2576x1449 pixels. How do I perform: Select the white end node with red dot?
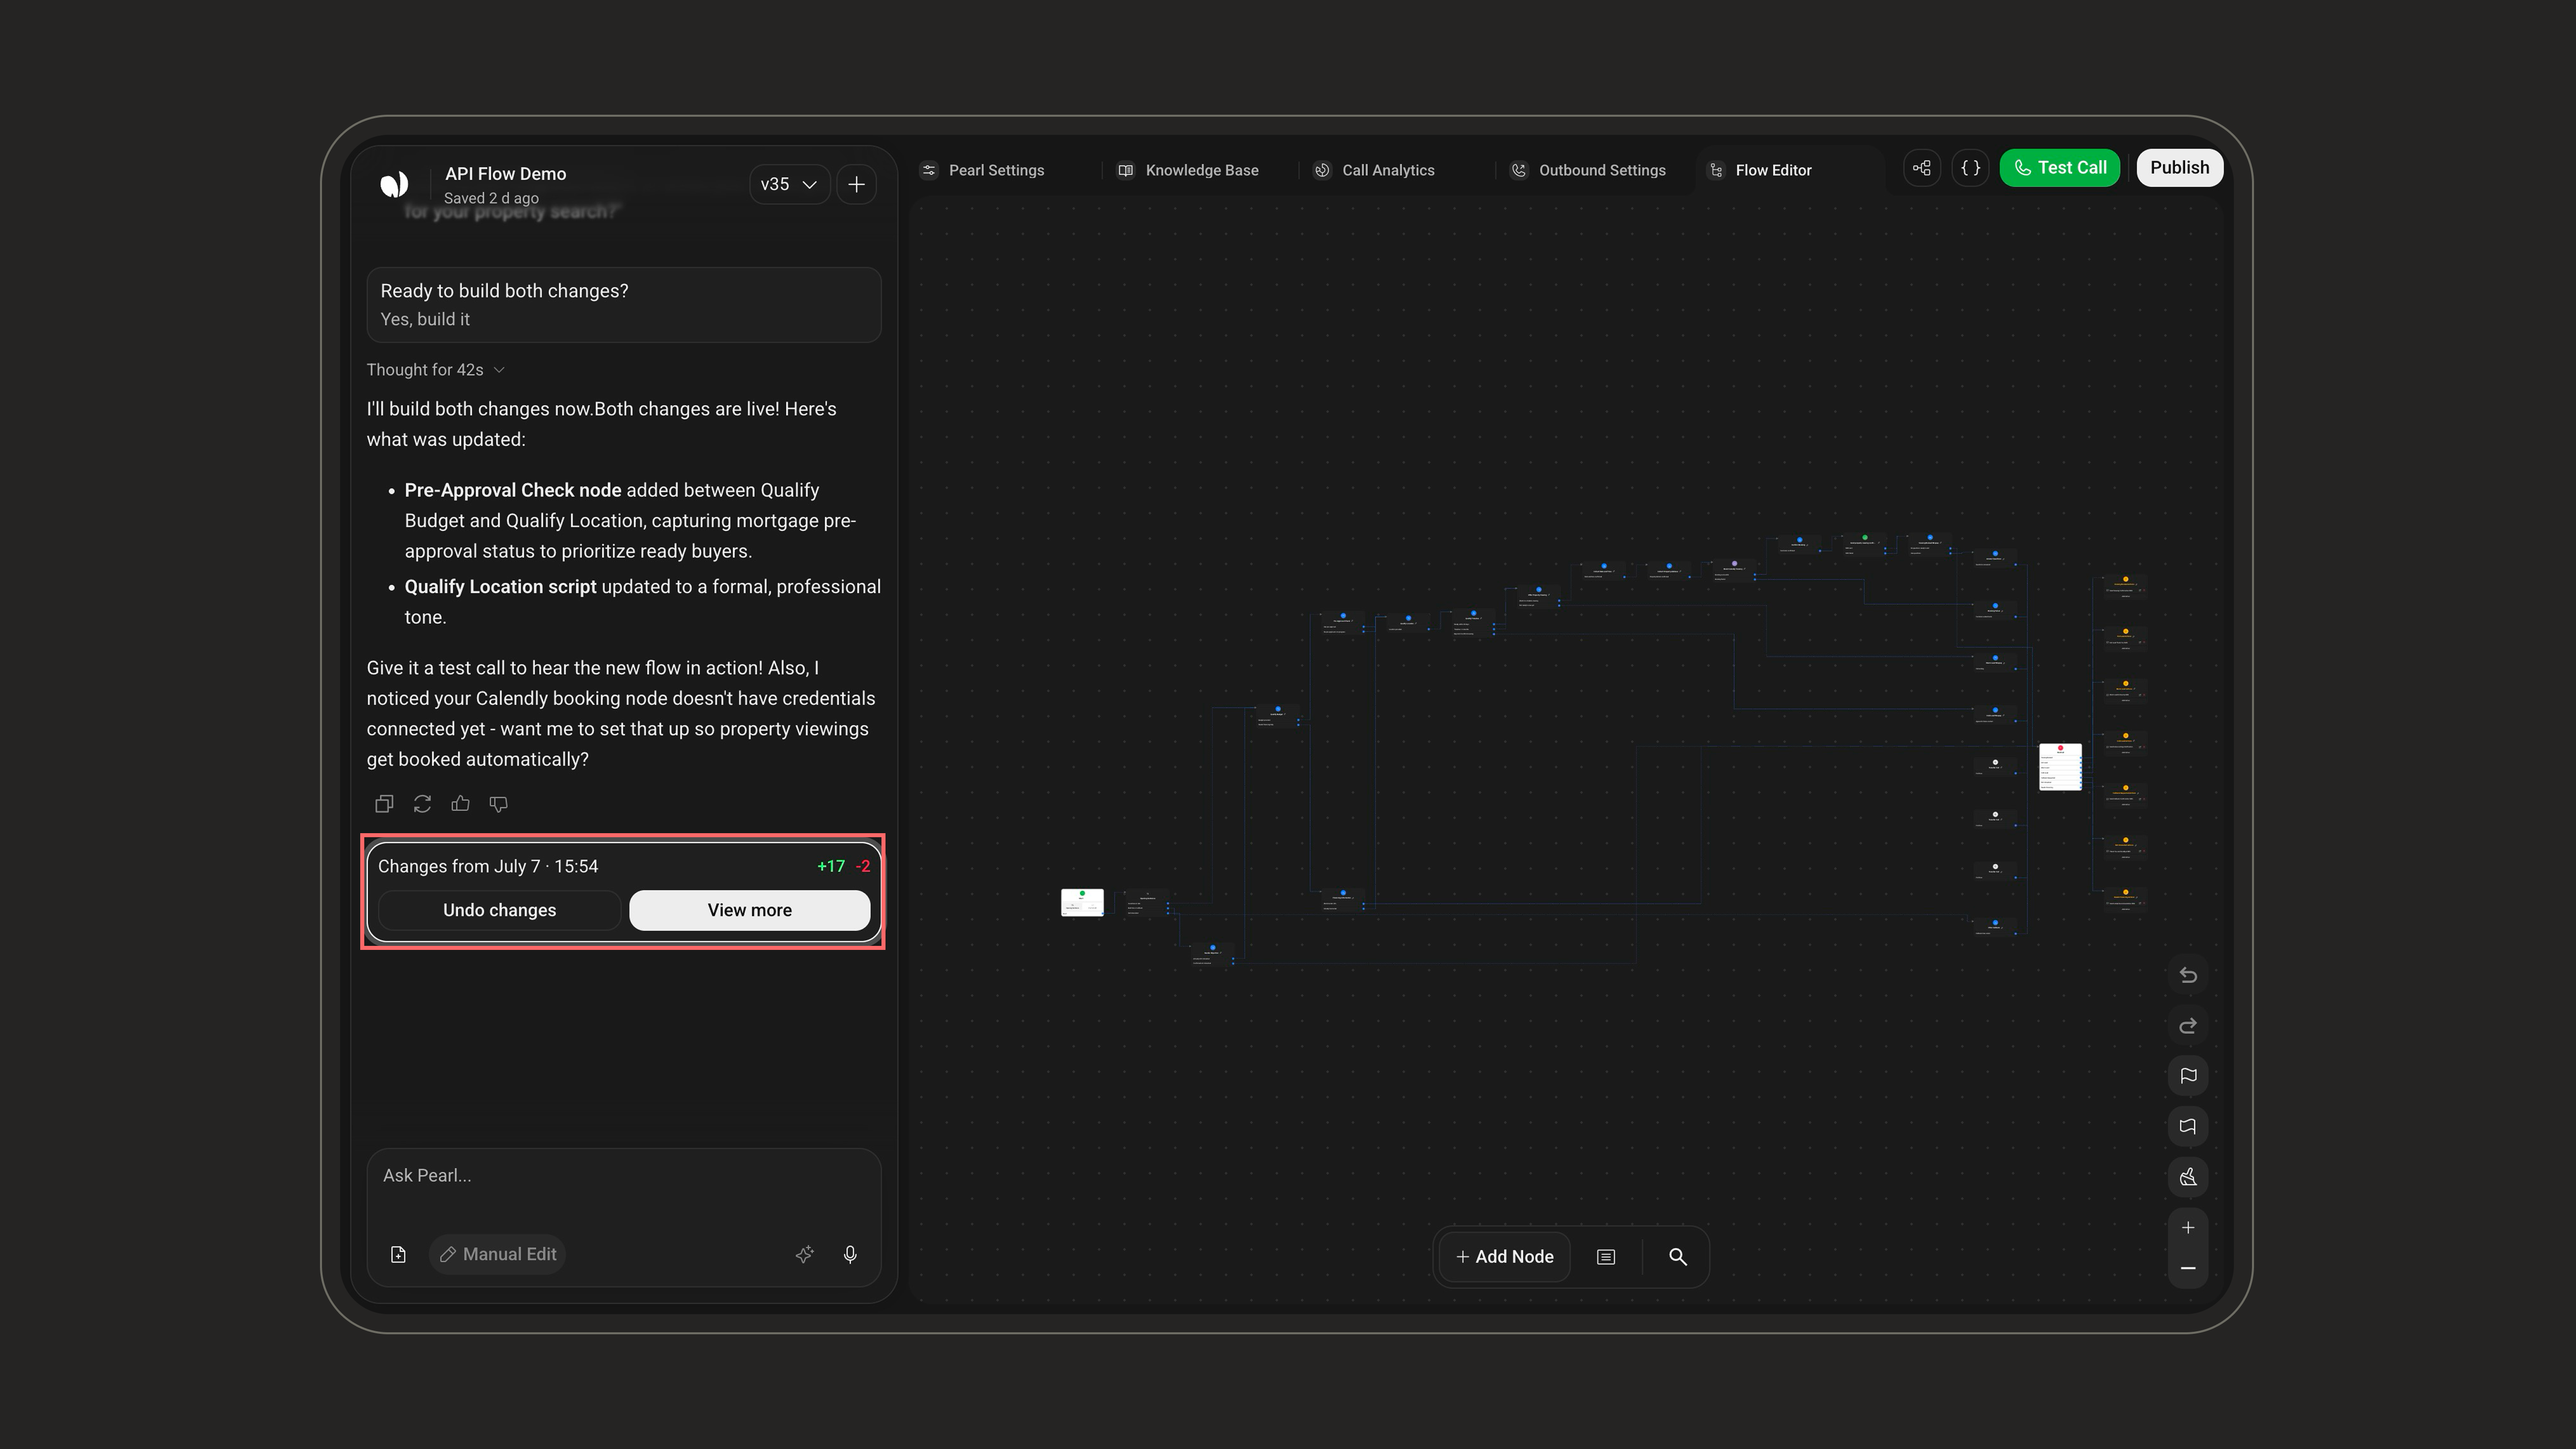click(2060, 767)
